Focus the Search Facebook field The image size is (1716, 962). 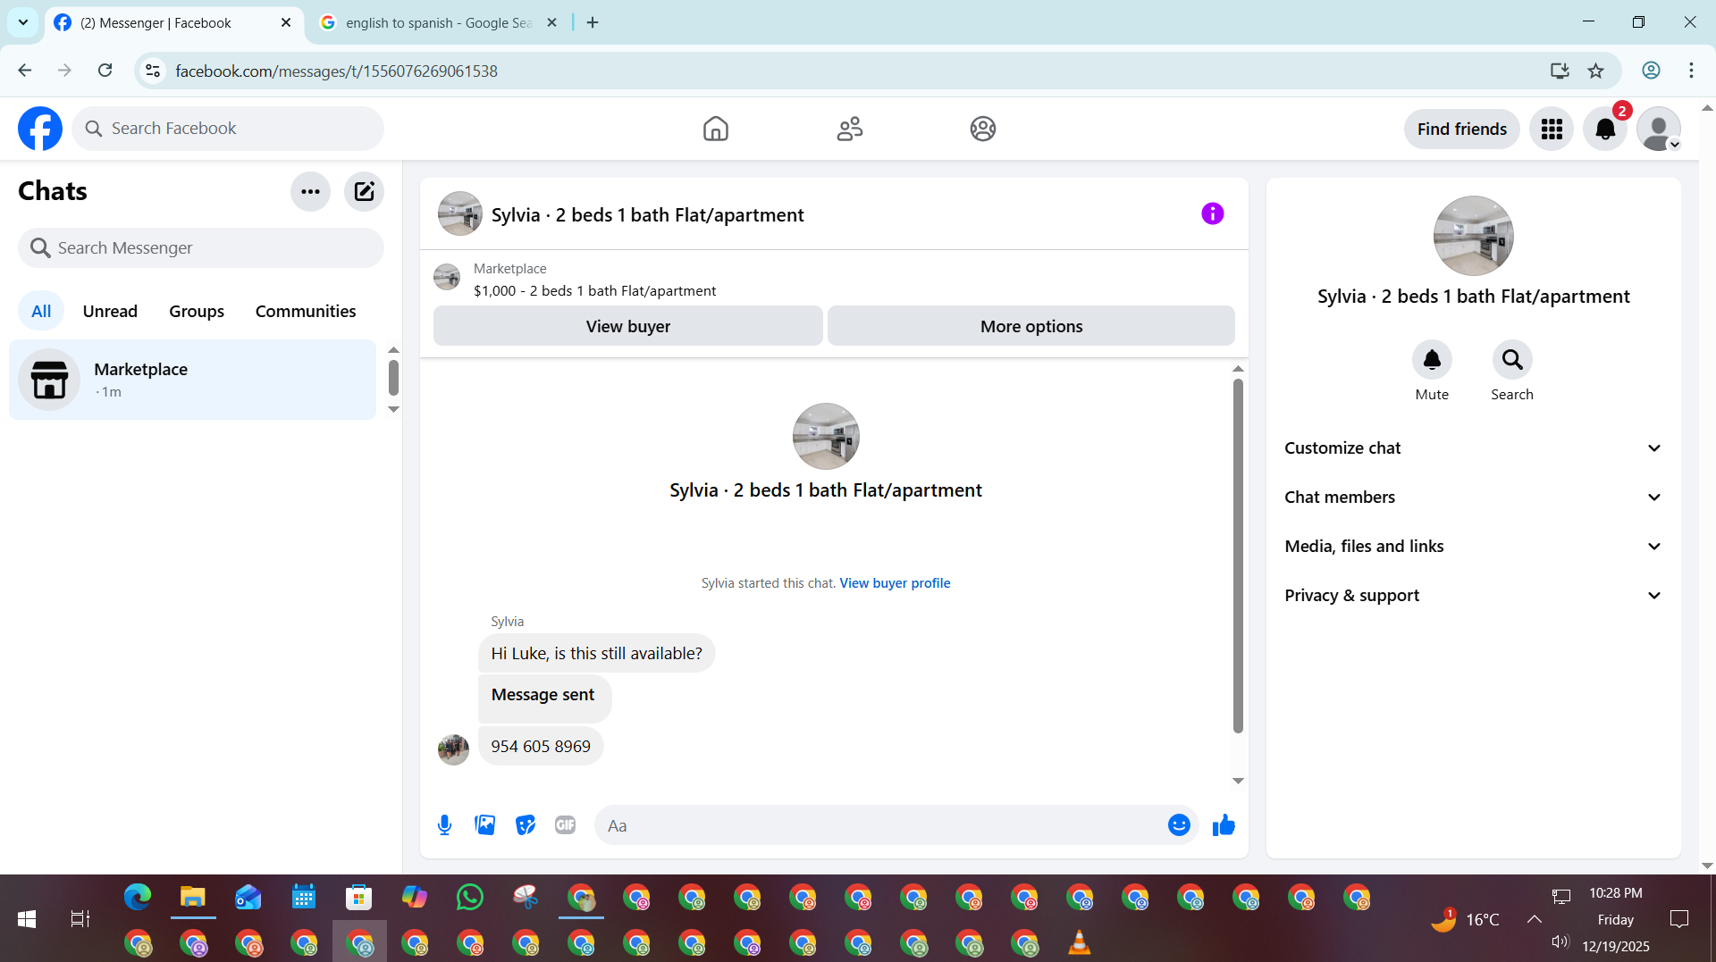pos(228,129)
